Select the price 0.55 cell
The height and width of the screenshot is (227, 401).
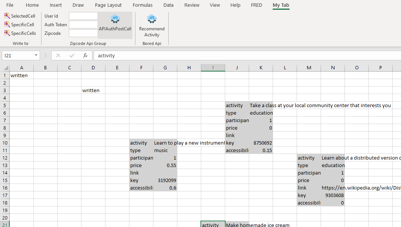pyautogui.click(x=165, y=165)
